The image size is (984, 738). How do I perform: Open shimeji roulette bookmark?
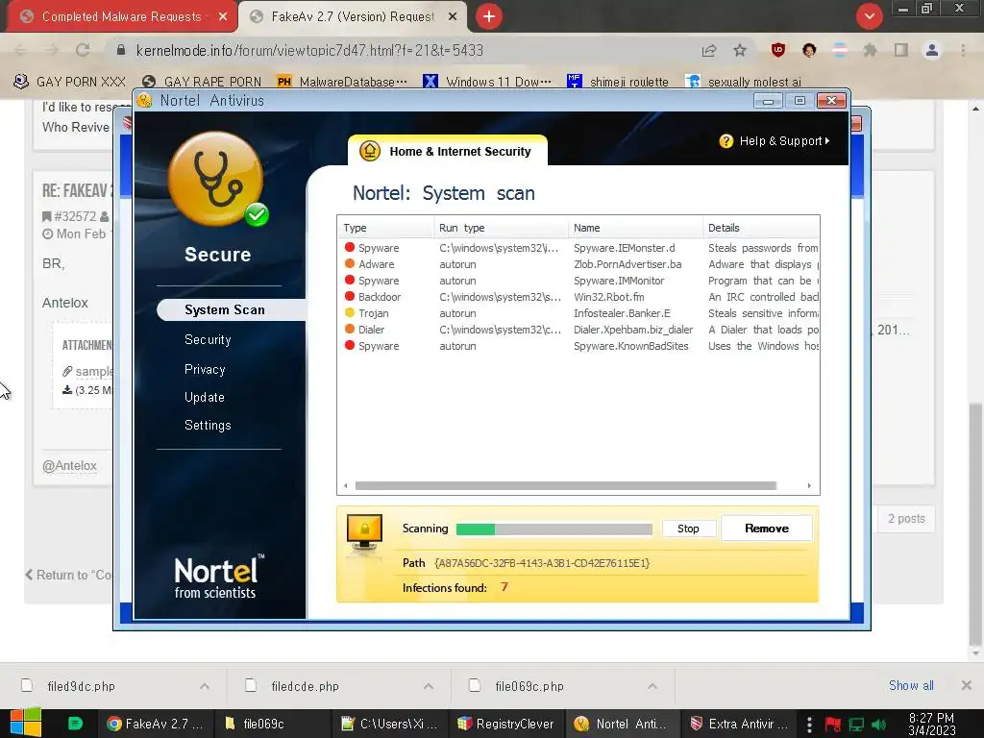pos(618,82)
